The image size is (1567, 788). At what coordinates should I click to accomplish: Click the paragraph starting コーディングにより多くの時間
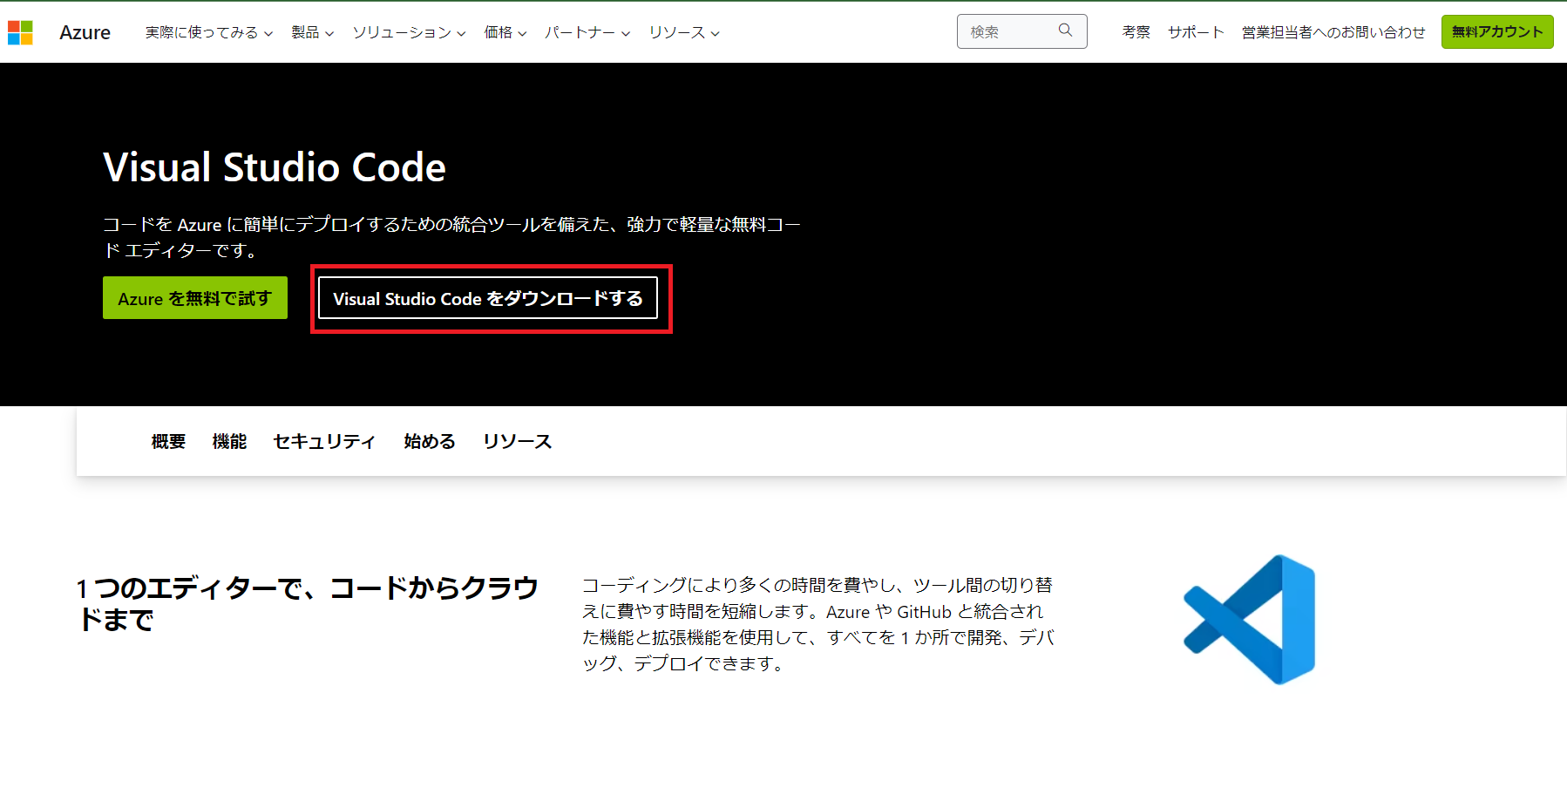click(x=818, y=624)
